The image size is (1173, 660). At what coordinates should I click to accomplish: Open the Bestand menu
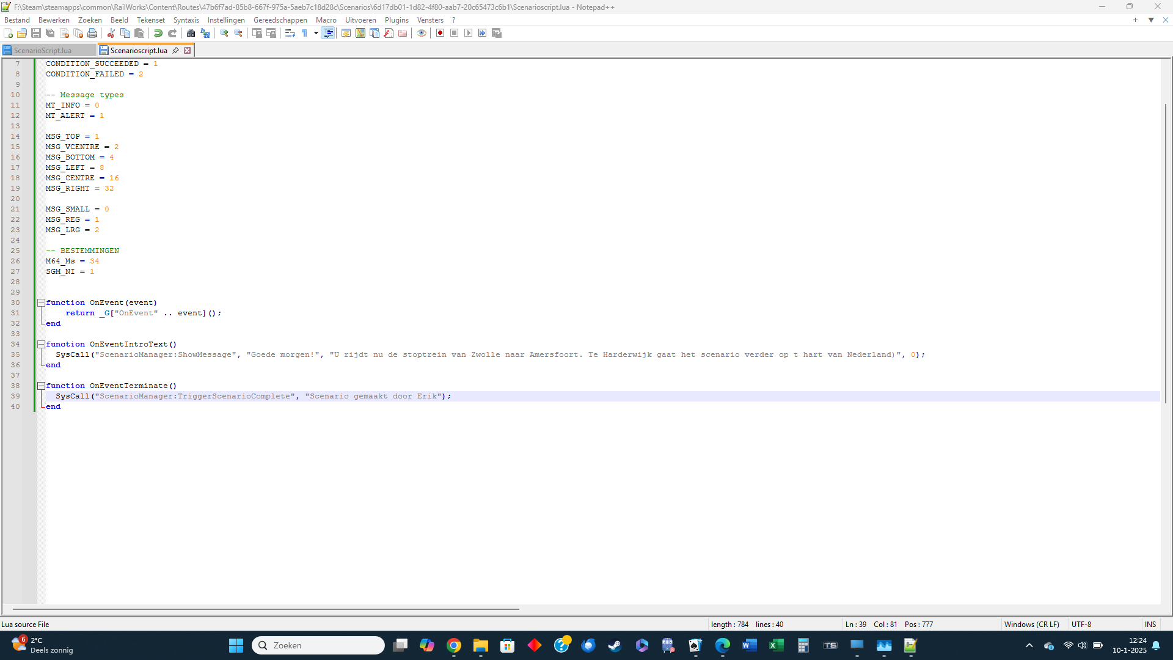[17, 20]
